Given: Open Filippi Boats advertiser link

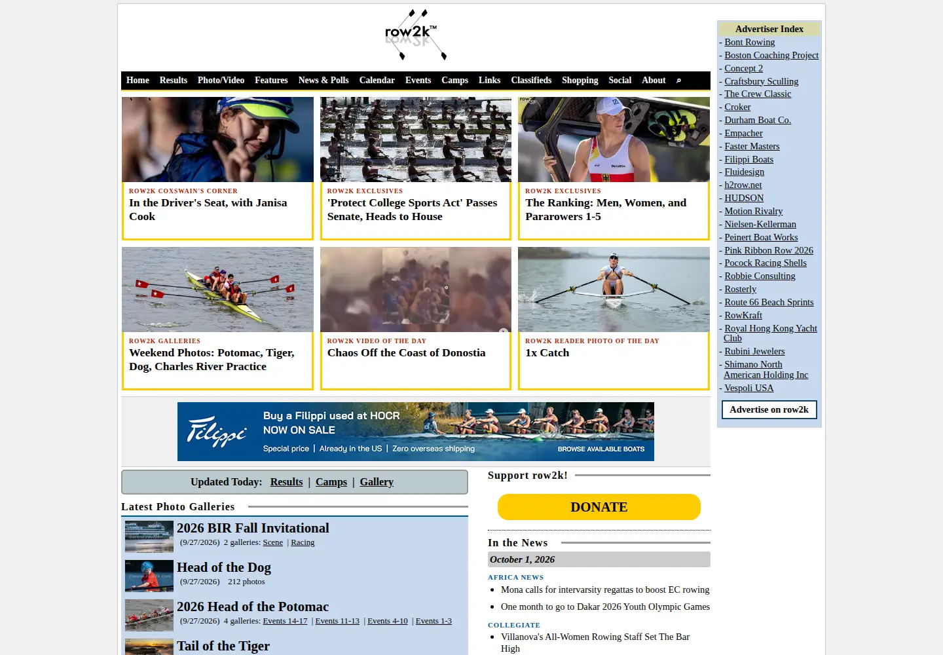Looking at the screenshot, I should click(749, 159).
